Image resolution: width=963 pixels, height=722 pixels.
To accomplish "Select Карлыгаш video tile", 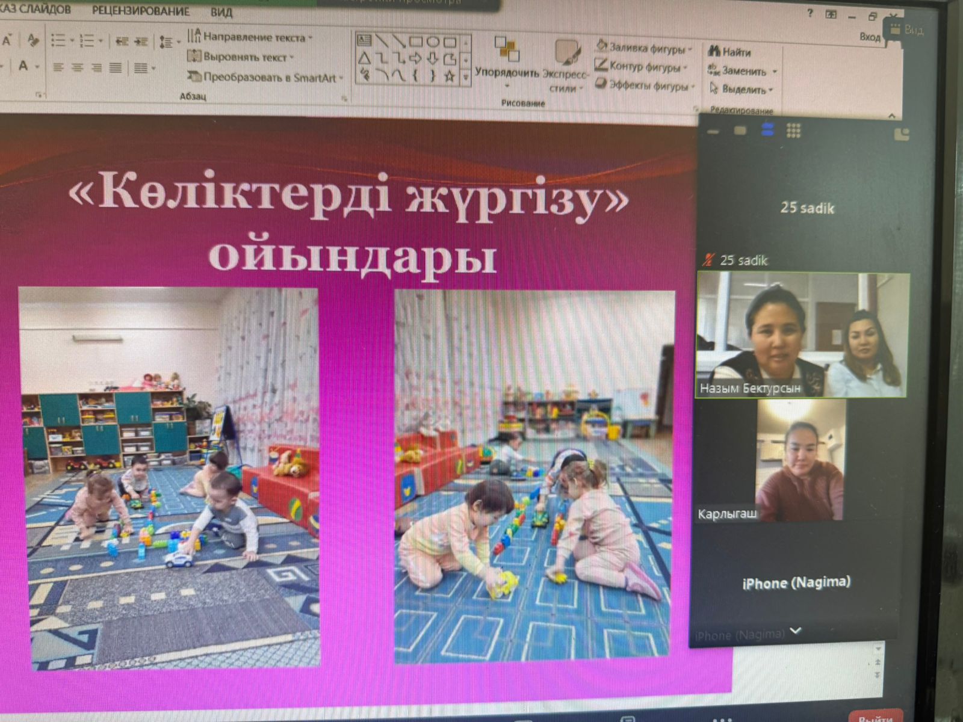I will point(800,460).
